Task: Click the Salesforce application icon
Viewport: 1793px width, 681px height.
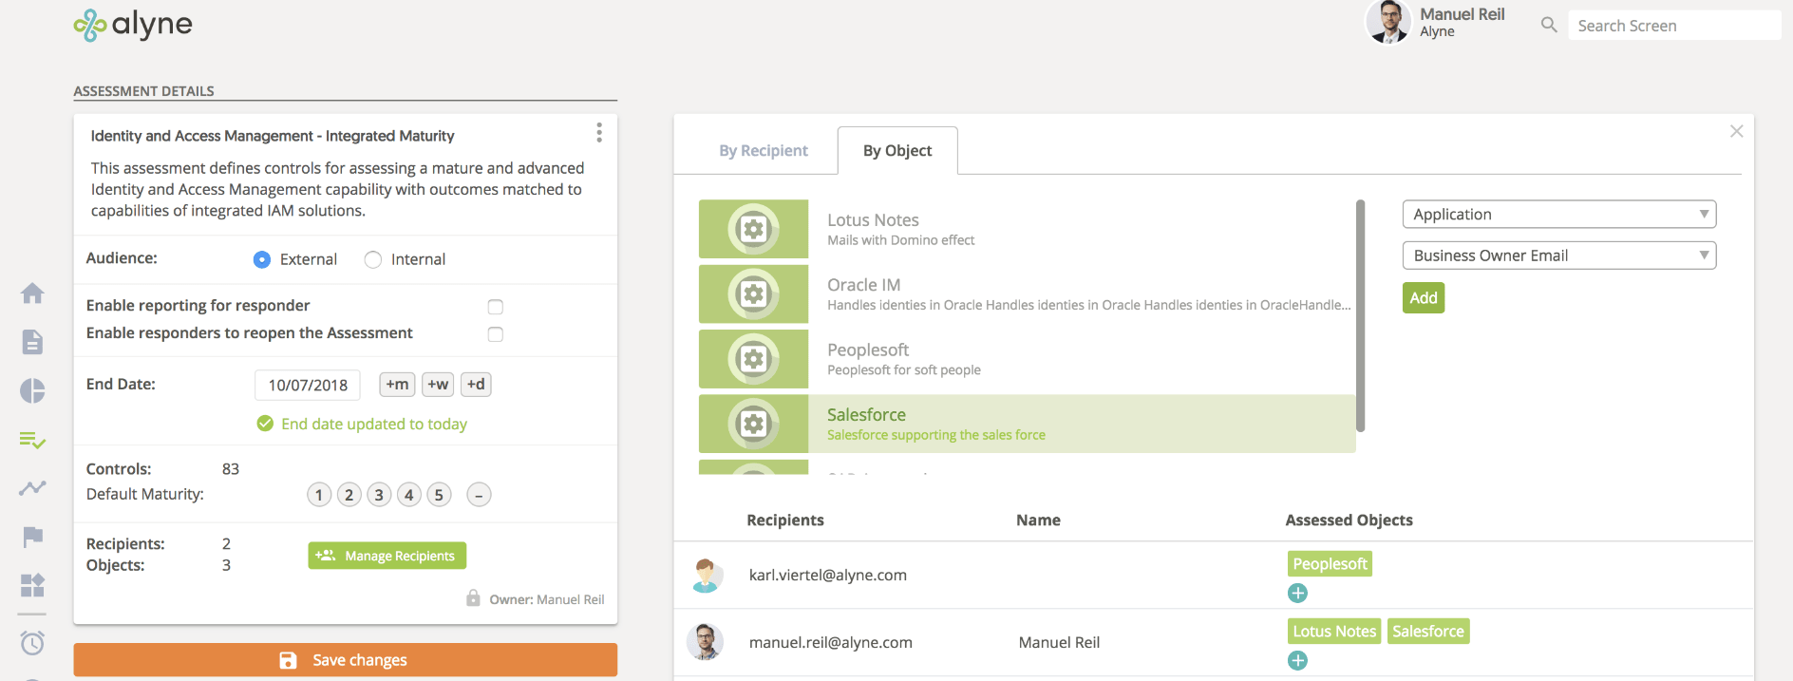Action: [754, 424]
